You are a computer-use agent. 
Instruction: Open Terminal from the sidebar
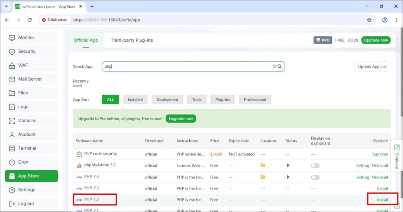[x=27, y=148]
